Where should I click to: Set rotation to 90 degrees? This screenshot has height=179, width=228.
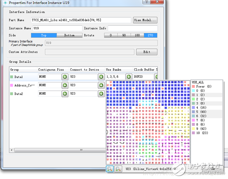coord(124,35)
